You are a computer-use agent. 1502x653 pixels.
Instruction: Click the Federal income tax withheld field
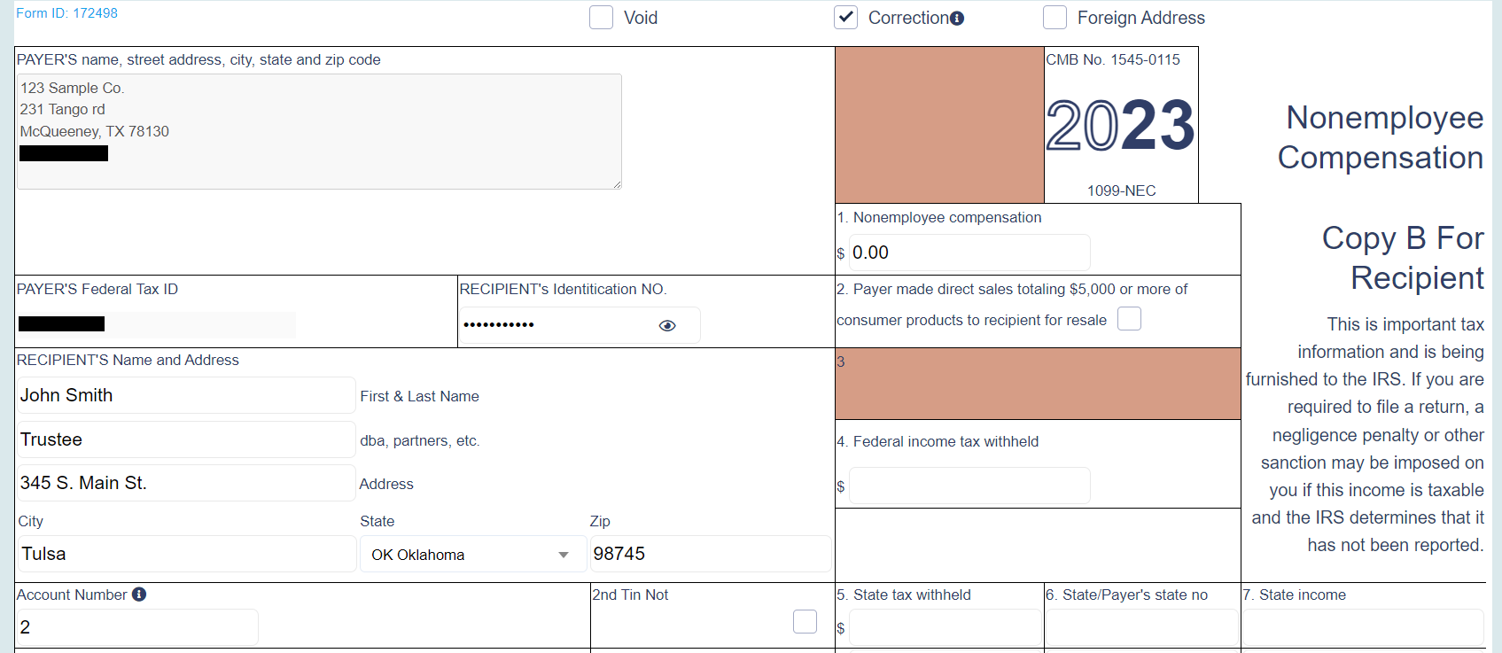point(969,486)
